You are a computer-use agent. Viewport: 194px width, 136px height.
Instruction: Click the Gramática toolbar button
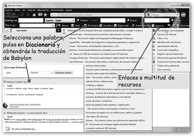pos(108,25)
